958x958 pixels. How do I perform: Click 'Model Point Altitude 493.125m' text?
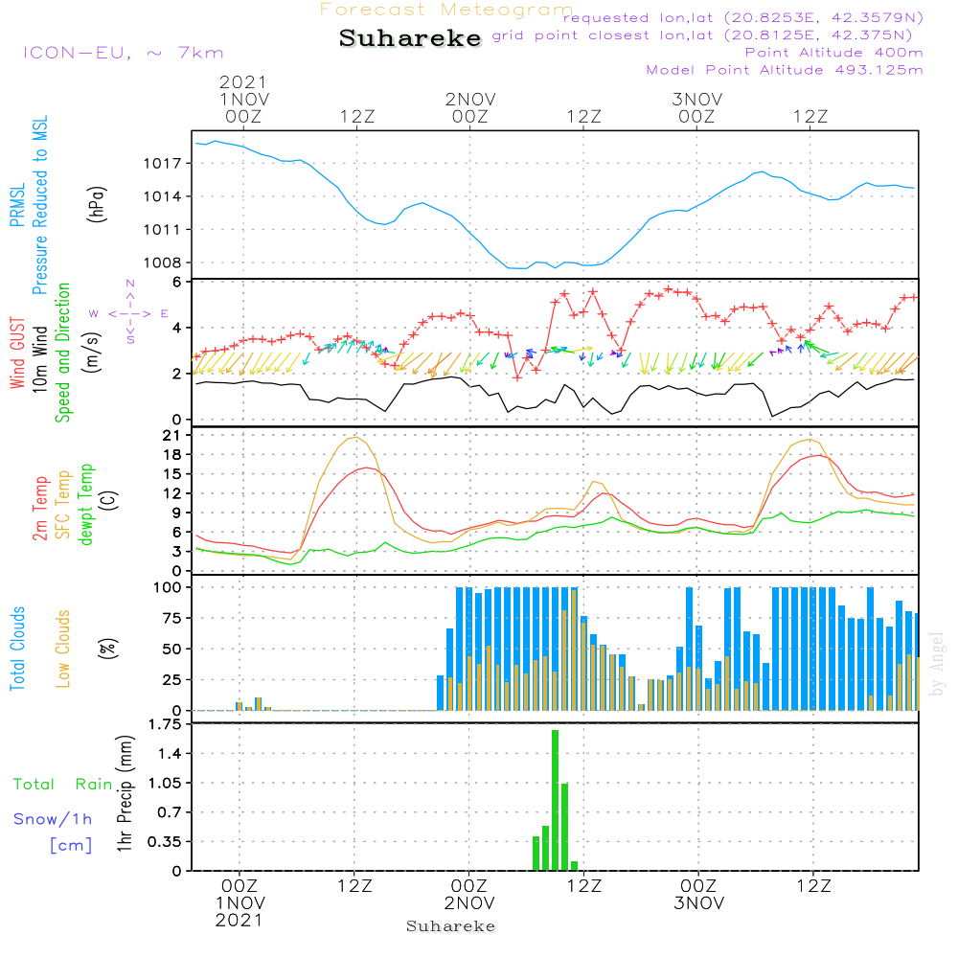(x=785, y=70)
